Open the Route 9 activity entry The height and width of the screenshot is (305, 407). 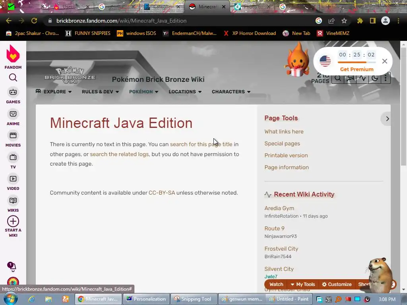point(274,228)
